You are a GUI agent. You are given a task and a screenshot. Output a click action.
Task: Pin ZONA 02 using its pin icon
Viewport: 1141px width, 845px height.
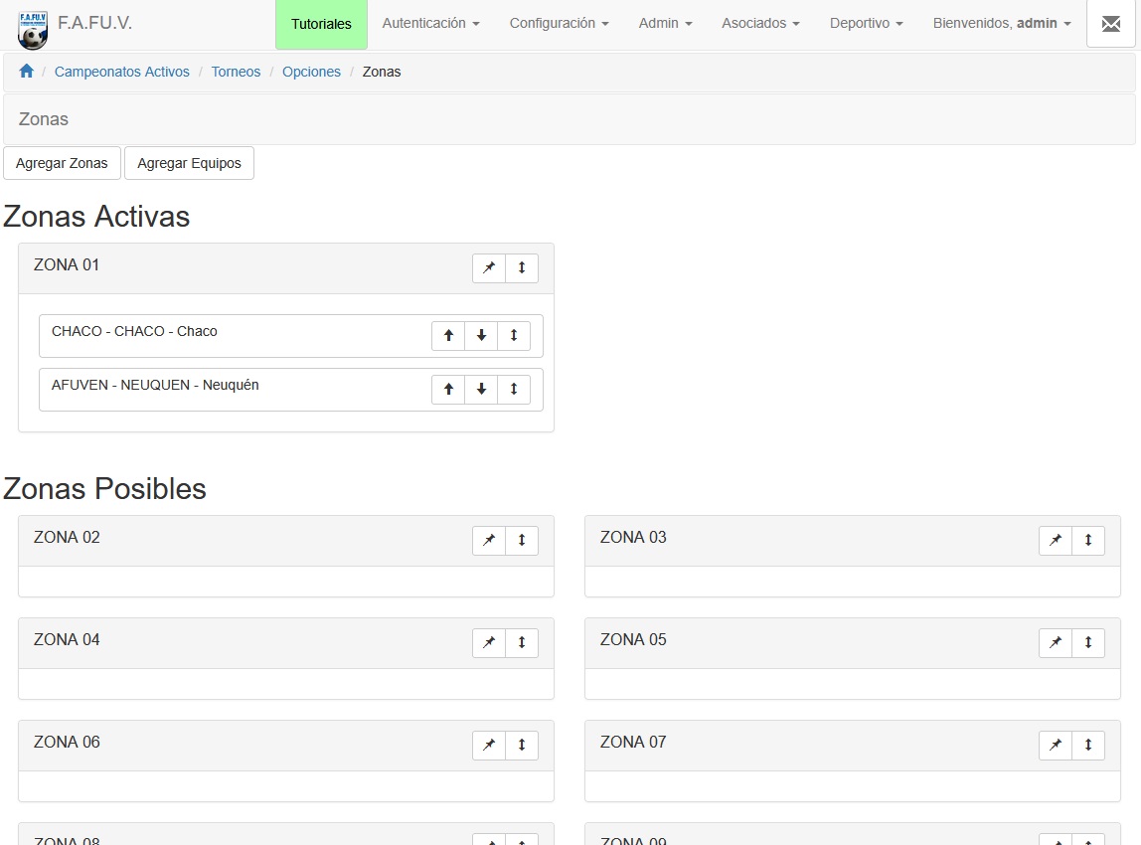[488, 540]
